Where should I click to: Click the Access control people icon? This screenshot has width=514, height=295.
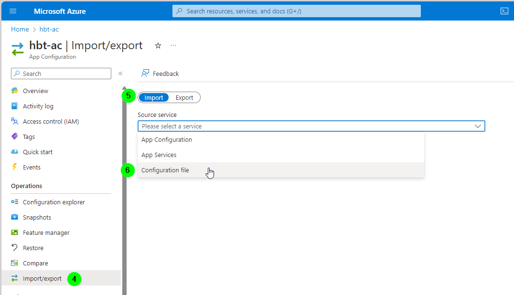[x=14, y=121]
